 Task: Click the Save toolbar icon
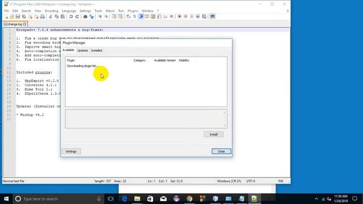pyautogui.click(x=18, y=16)
